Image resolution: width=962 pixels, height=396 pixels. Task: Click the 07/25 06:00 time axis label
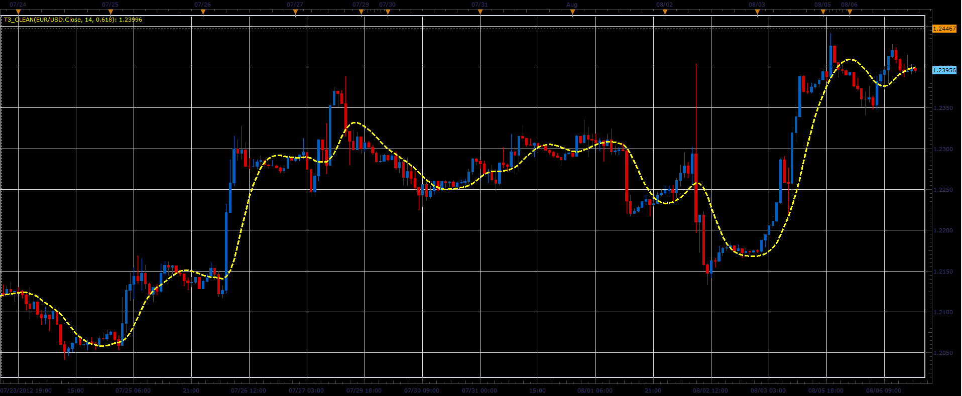pos(133,390)
